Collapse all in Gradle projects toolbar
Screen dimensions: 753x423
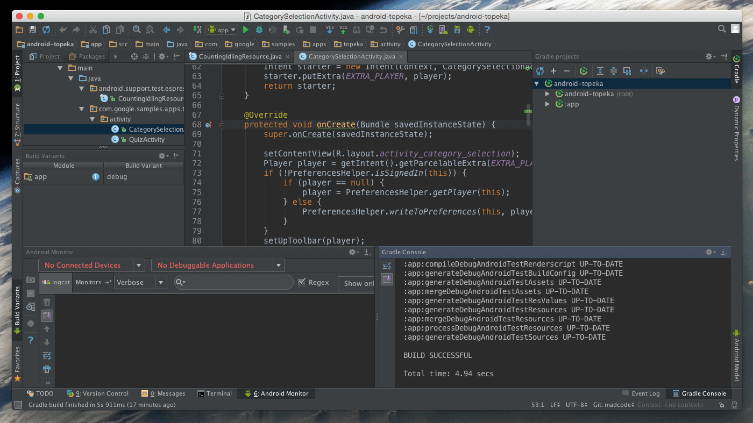click(614, 71)
